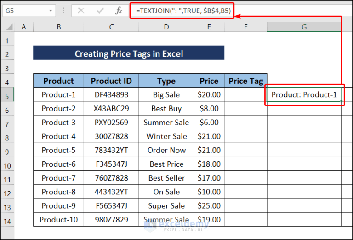Click the '$25.00' price cell
The image size is (353, 240).
pyautogui.click(x=209, y=206)
